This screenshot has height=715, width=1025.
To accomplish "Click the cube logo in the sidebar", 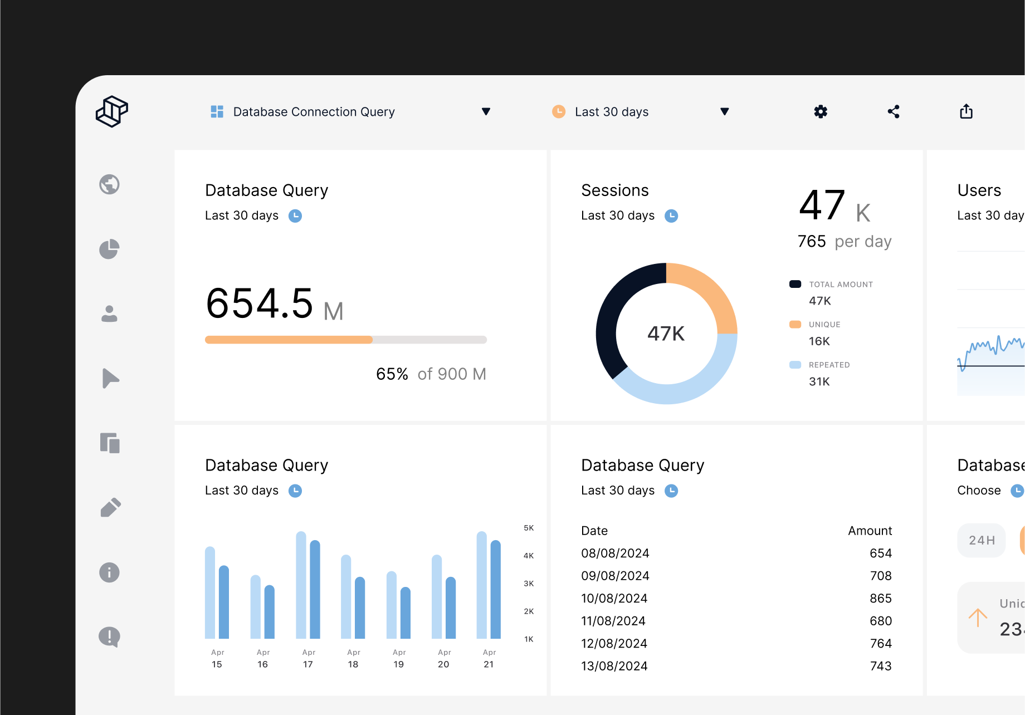I will [x=112, y=111].
